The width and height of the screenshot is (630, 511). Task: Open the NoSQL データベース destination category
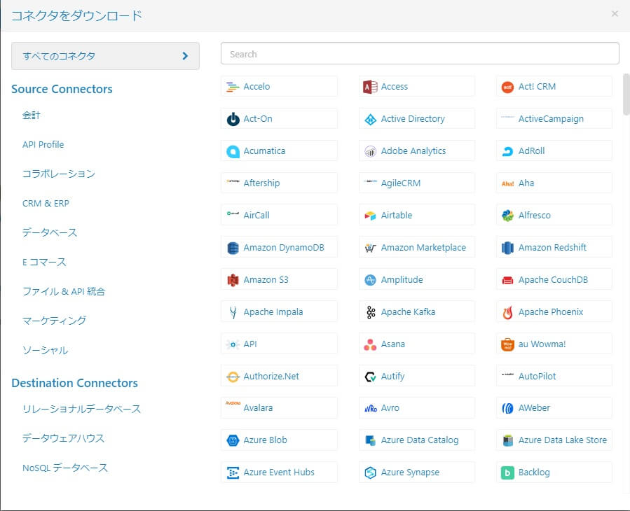tap(65, 468)
